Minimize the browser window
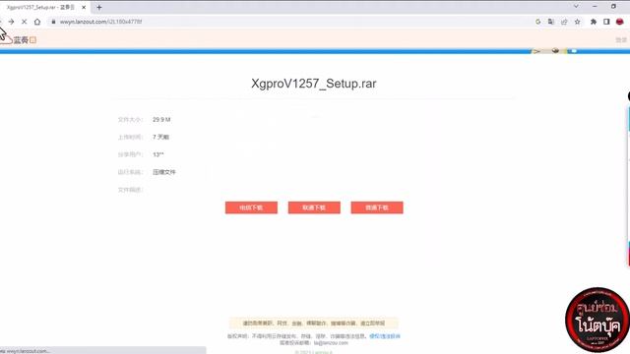The height and width of the screenshot is (354, 630). tap(595, 7)
